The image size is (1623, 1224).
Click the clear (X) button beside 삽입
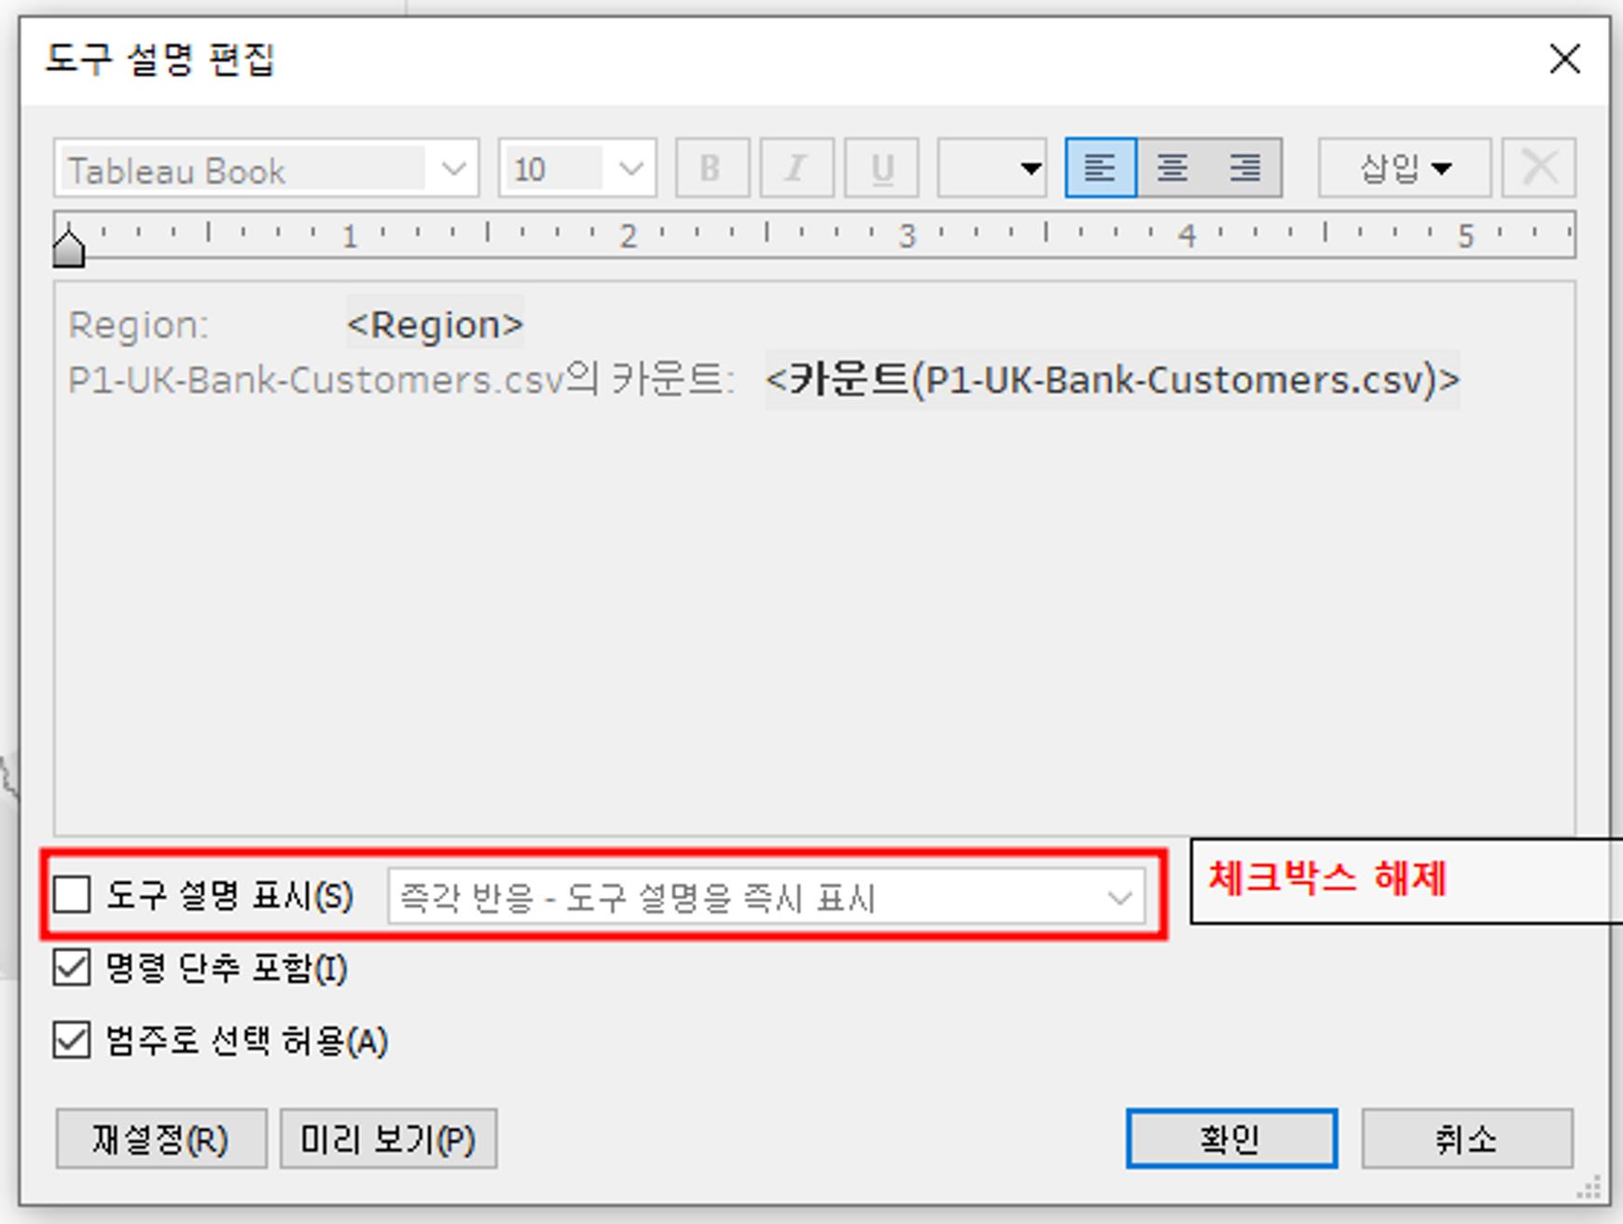tap(1538, 168)
